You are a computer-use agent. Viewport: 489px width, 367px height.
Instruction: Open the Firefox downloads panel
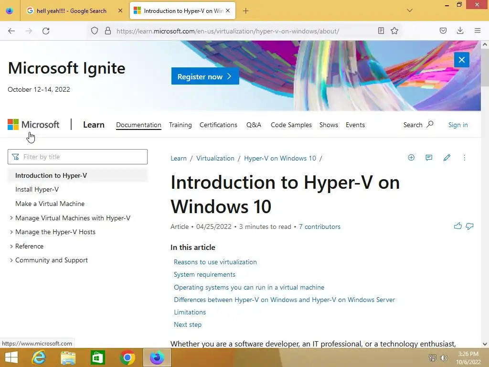pos(460,31)
